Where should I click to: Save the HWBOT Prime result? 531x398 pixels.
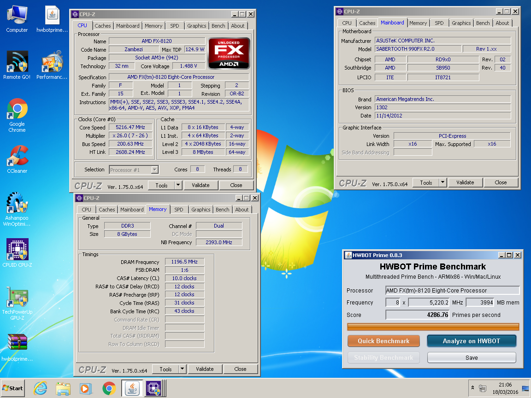pos(472,358)
